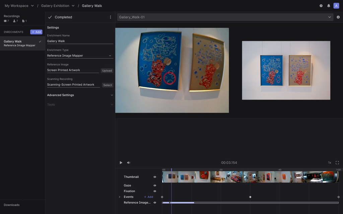Open the user avatar marked A

click(x=336, y=5)
